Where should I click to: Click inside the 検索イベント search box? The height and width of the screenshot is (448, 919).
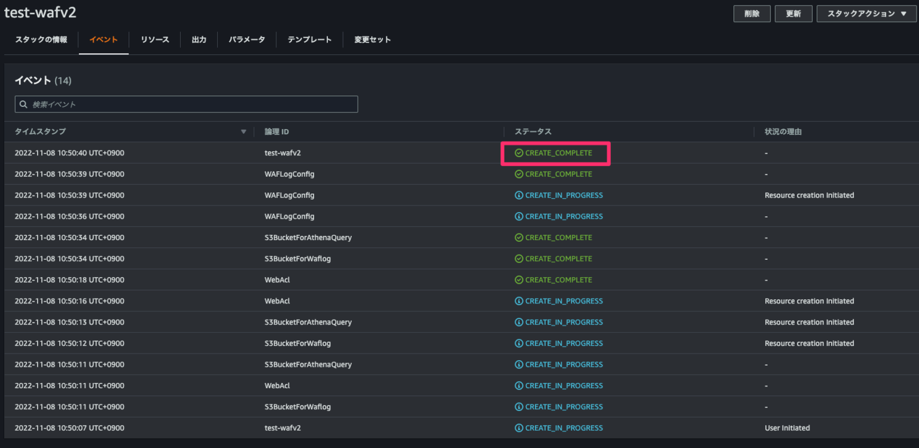pyautogui.click(x=179, y=104)
